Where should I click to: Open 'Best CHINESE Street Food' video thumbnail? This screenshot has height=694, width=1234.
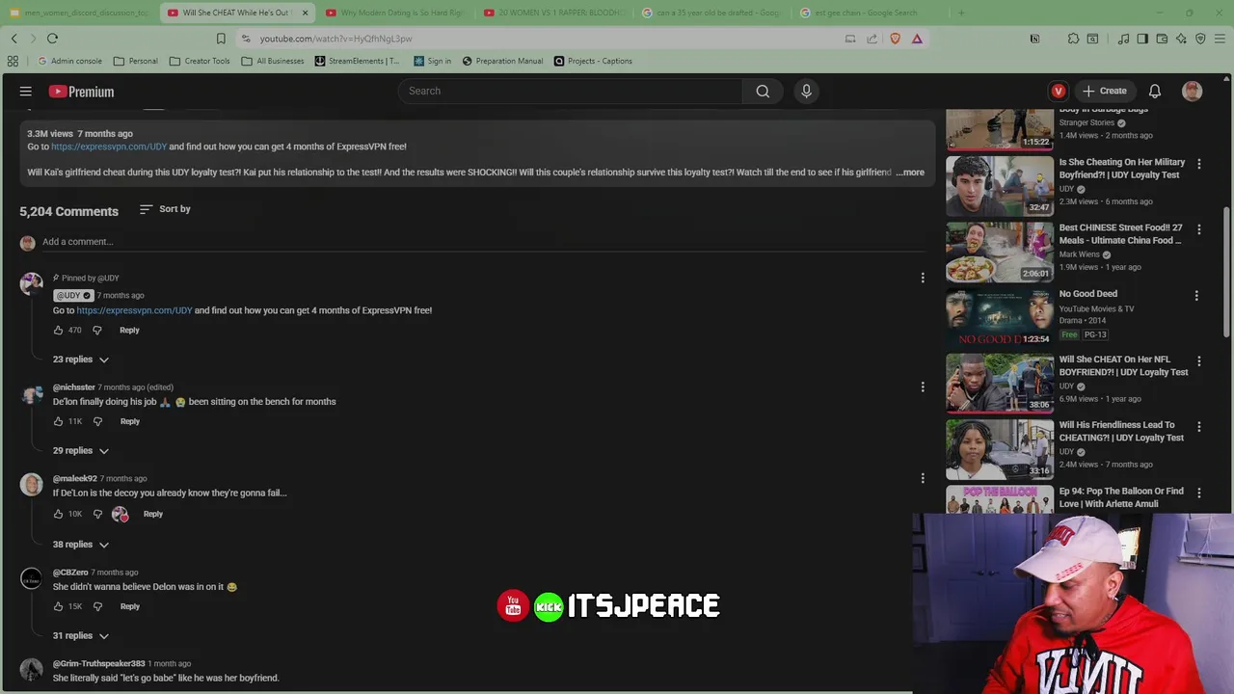pos(1000,252)
